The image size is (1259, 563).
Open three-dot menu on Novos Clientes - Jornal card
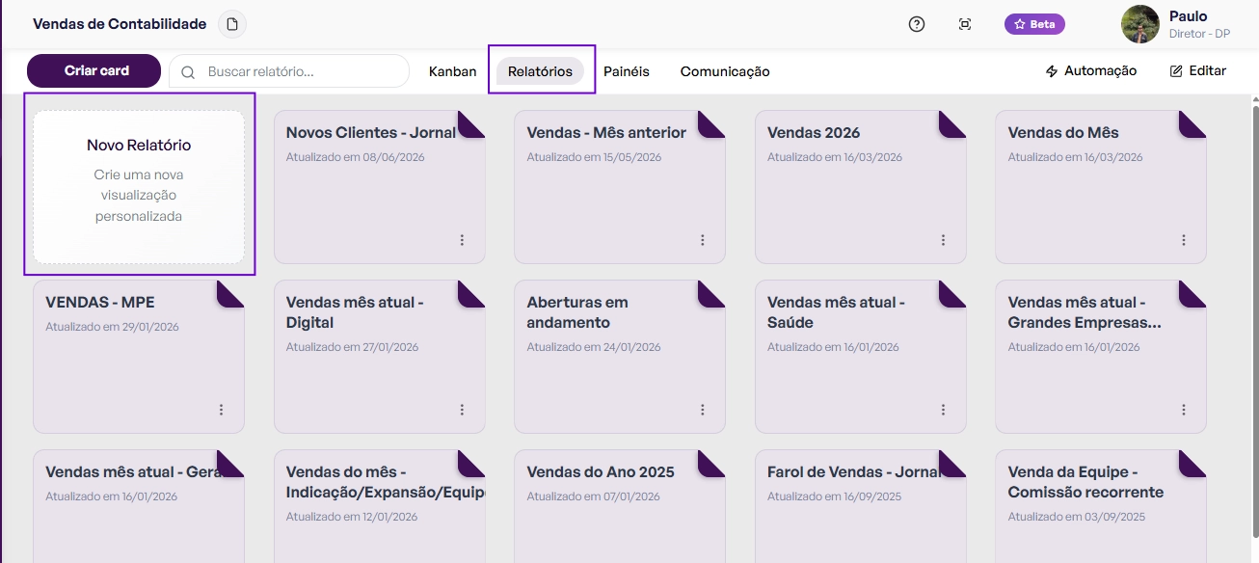462,240
